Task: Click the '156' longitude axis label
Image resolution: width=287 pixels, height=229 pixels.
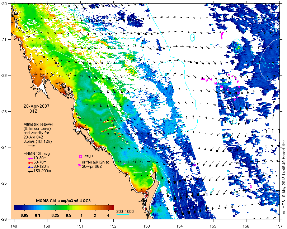Action: coord(246,226)
